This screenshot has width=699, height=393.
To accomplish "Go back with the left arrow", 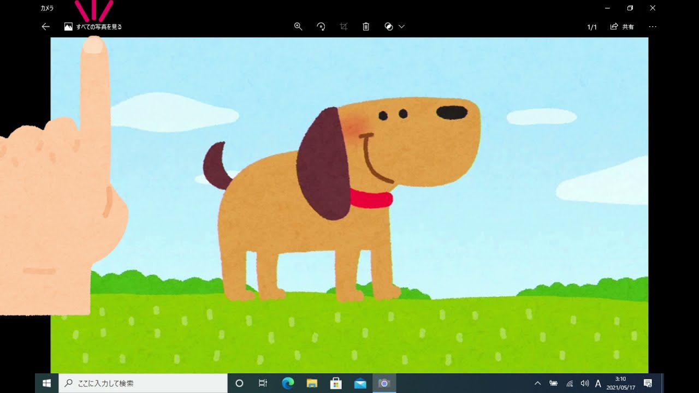I will pos(46,27).
